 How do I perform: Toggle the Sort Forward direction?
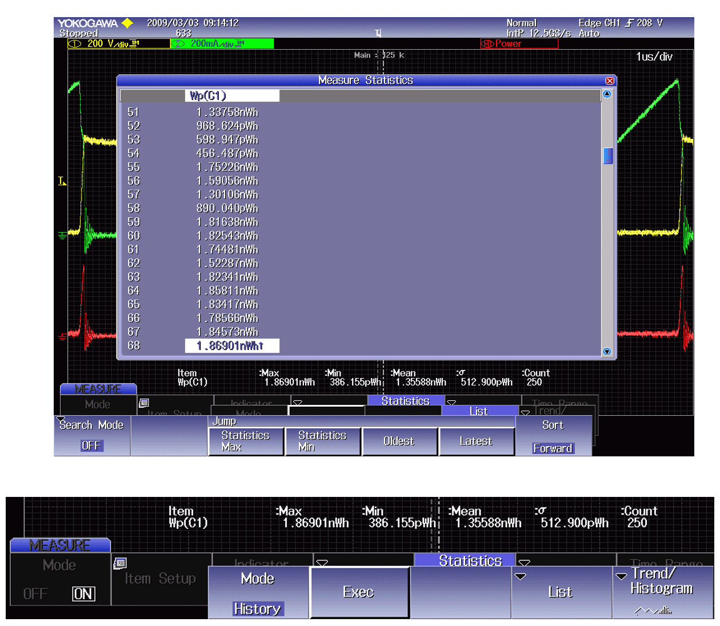tap(553, 448)
